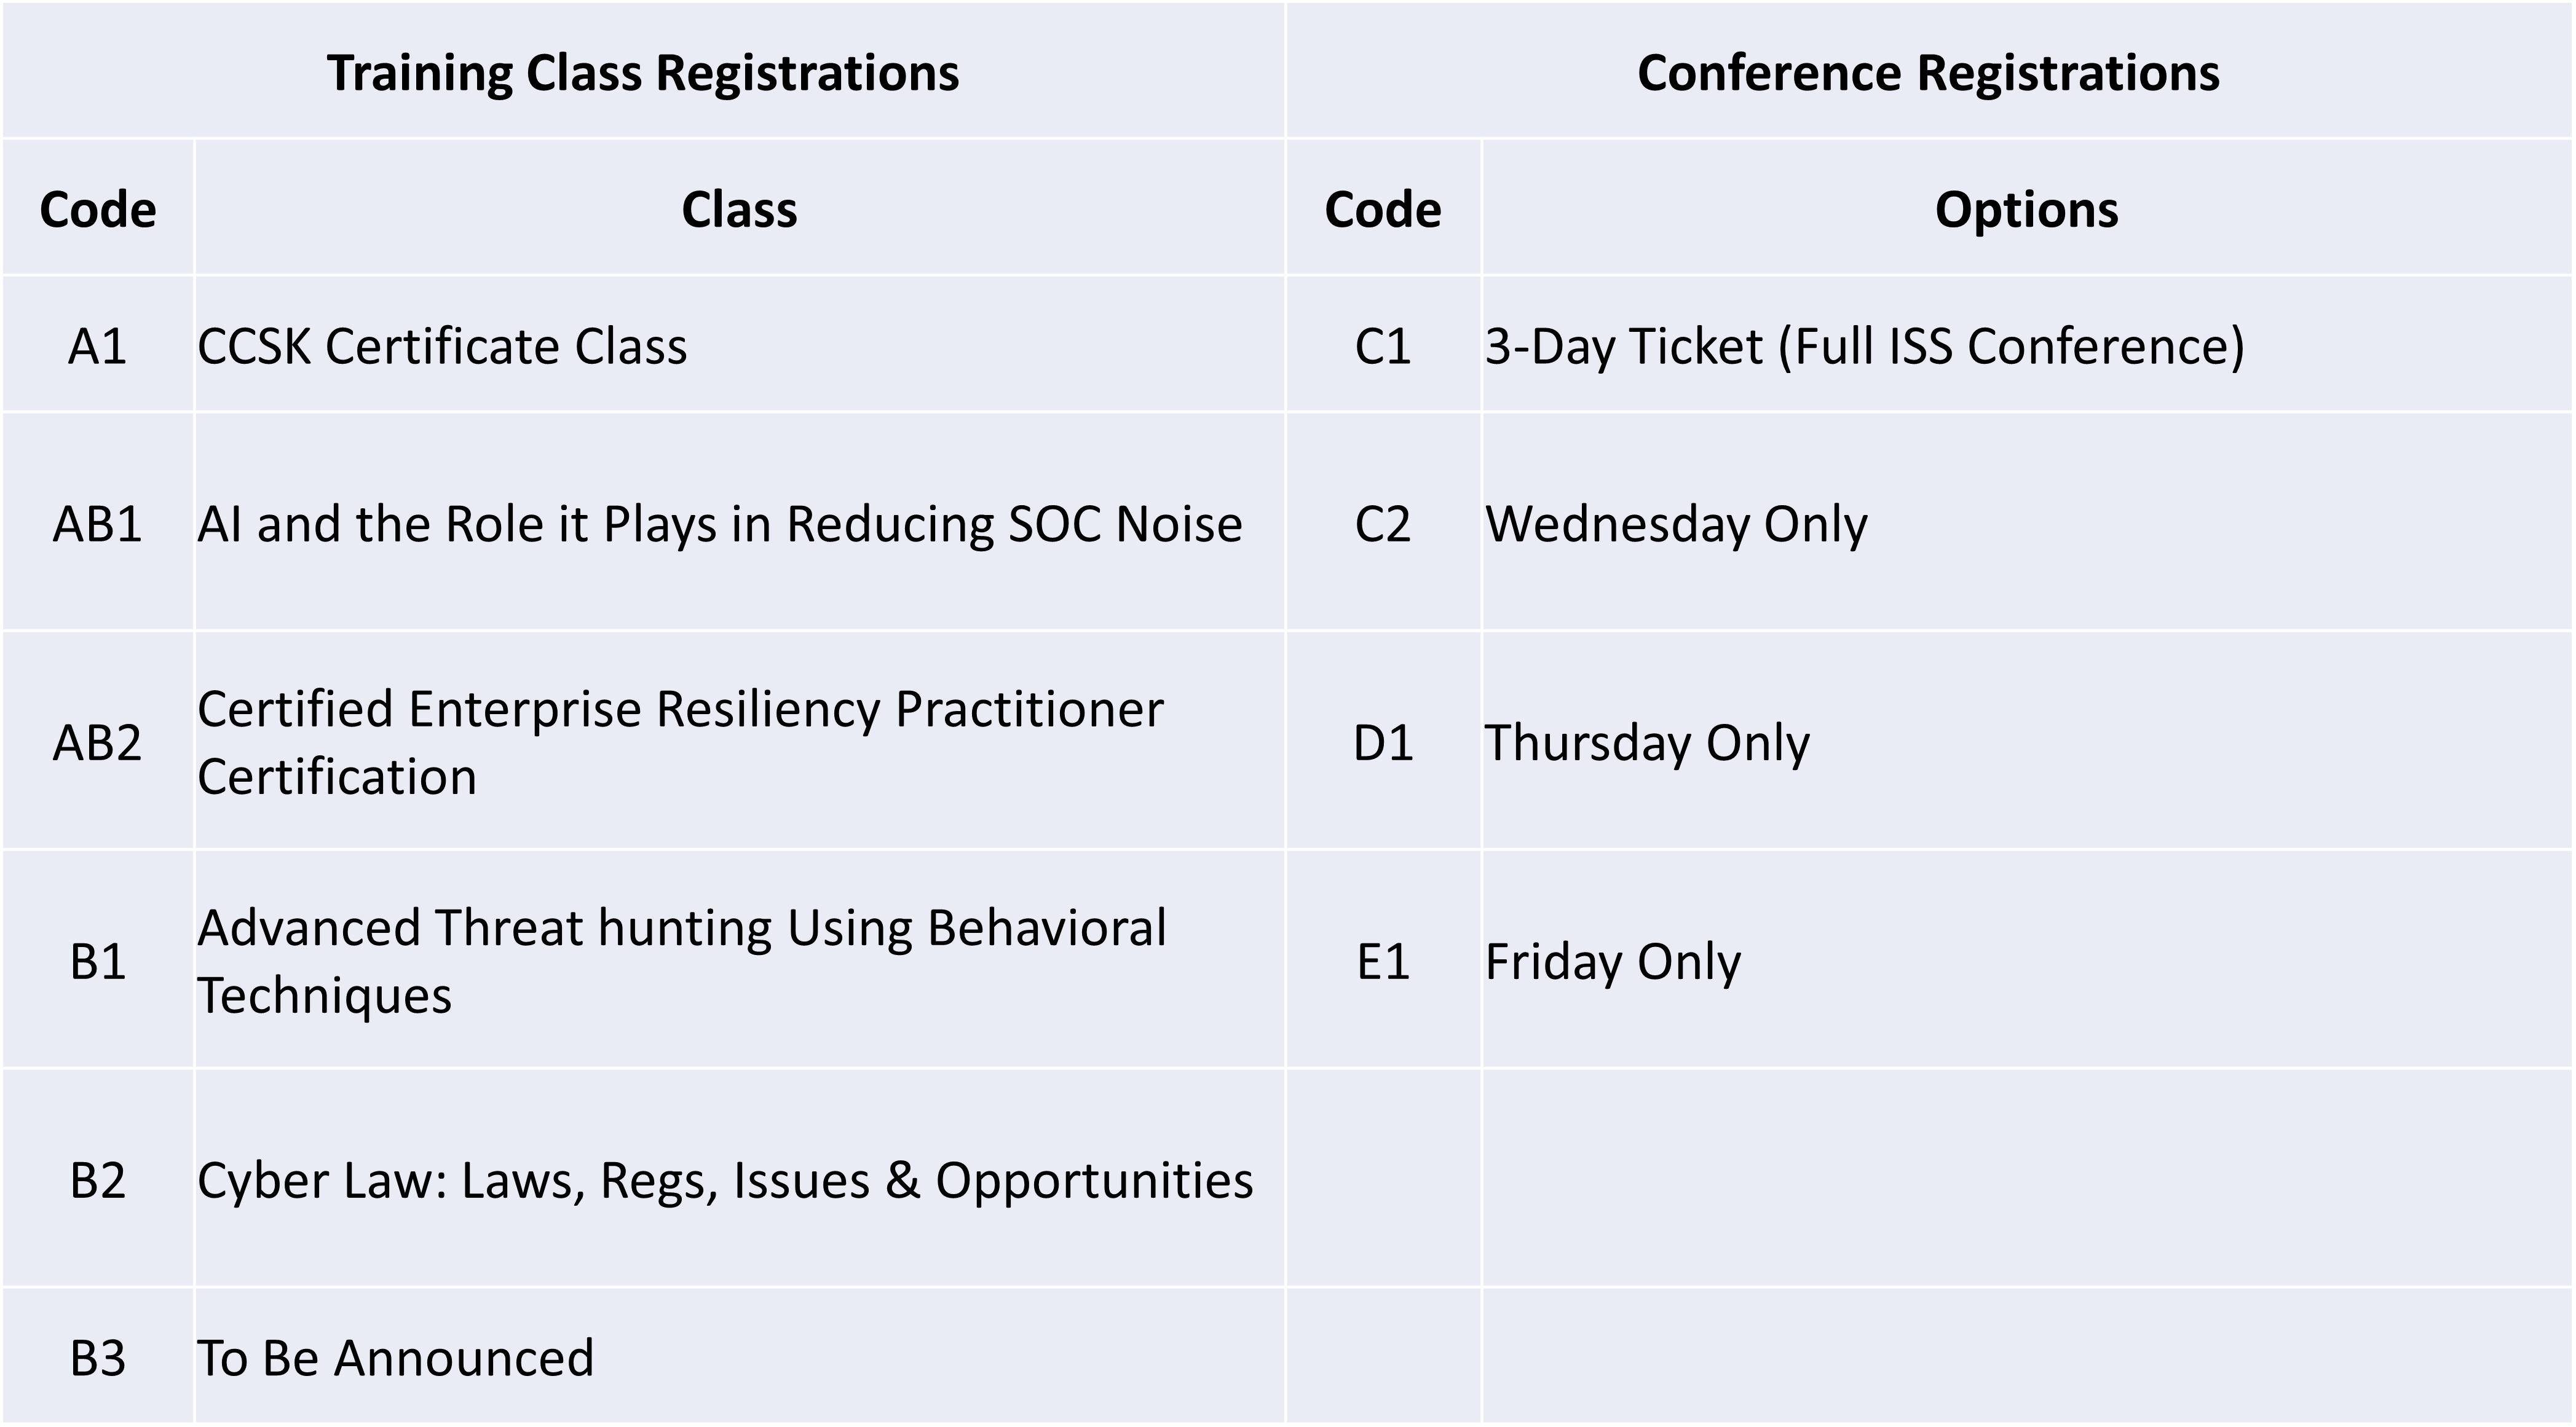Image resolution: width=2576 pixels, height=1427 pixels.
Task: Click AI and the Role SOC Noise cell
Action: point(739,522)
